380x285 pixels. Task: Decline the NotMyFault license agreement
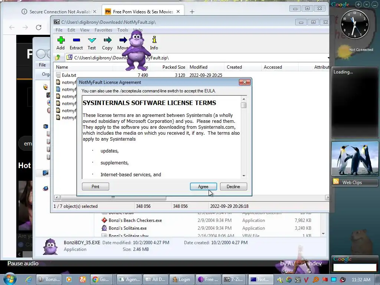(x=233, y=186)
